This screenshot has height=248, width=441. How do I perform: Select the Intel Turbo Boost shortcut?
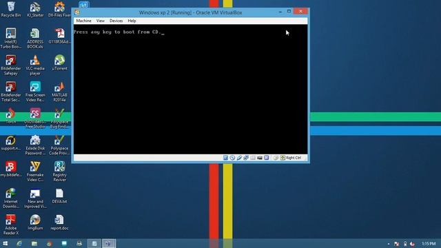click(x=11, y=39)
